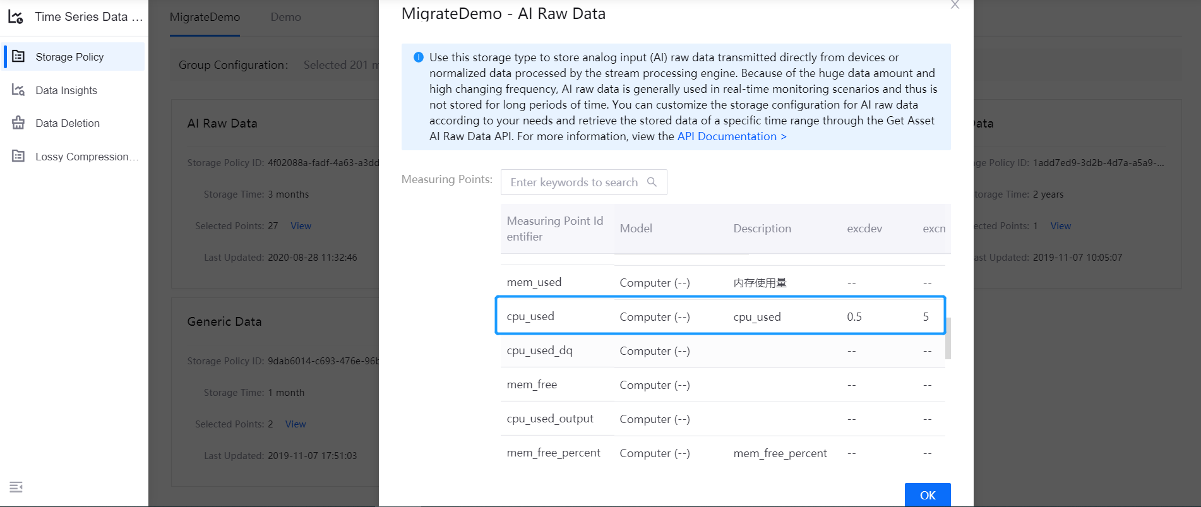The image size is (1201, 507).
Task: Click the Storage Policy sidebar icon
Action: (x=18, y=57)
